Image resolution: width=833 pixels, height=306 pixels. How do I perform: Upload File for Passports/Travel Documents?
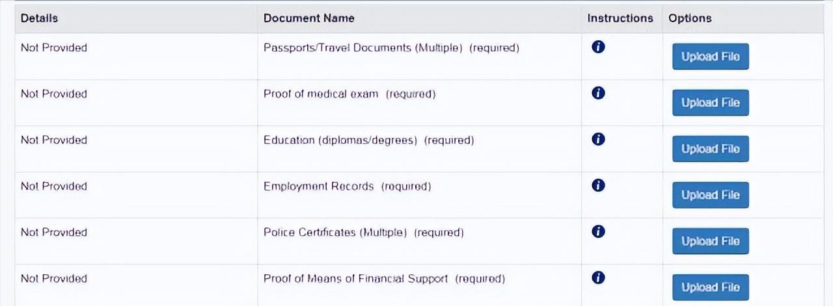[x=710, y=57]
